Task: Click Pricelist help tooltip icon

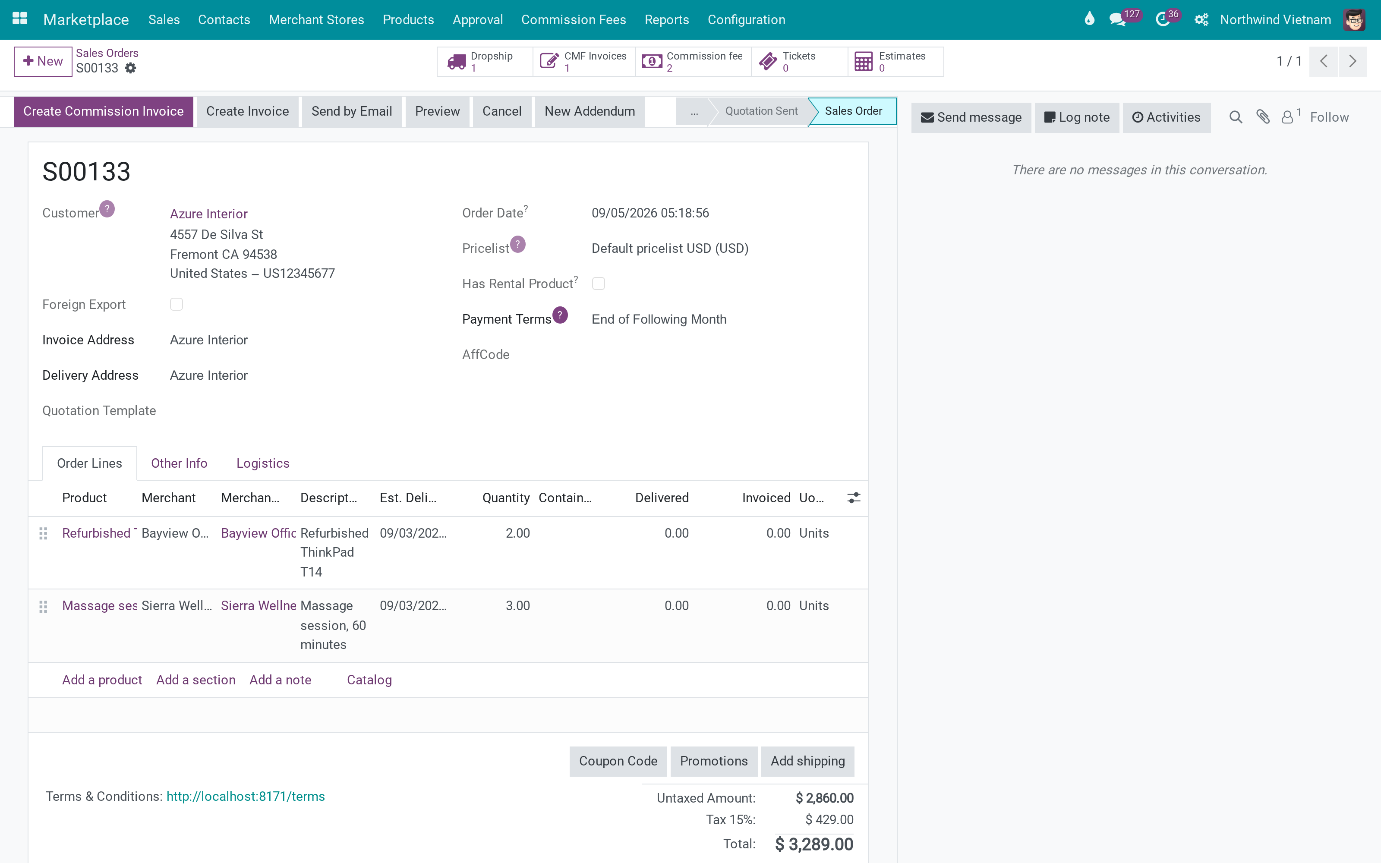Action: tap(517, 244)
